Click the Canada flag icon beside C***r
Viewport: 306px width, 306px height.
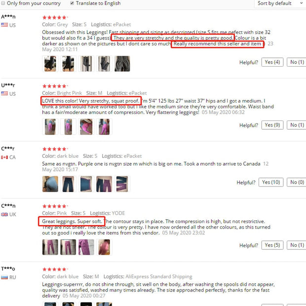pyautogui.click(x=4, y=157)
